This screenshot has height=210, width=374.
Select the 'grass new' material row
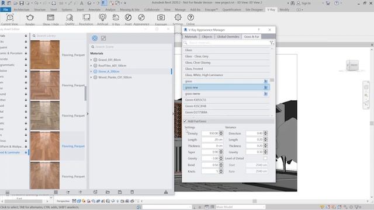tap(226, 87)
